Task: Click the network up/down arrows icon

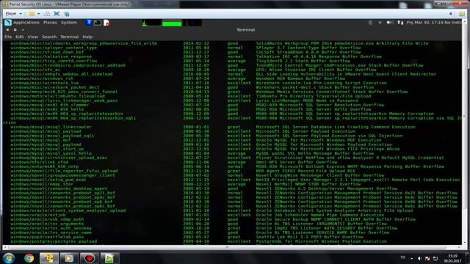Action: click(x=400, y=23)
